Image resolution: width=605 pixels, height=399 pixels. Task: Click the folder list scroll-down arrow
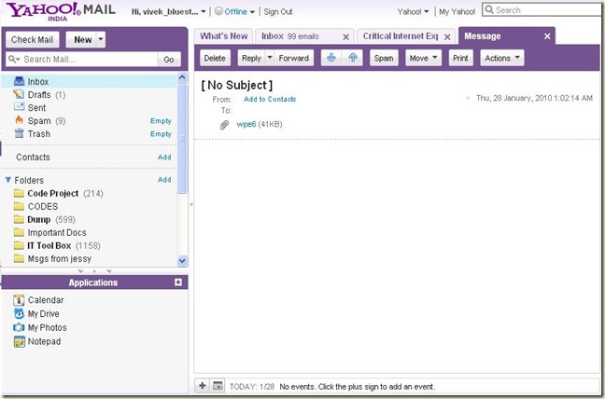(x=182, y=261)
